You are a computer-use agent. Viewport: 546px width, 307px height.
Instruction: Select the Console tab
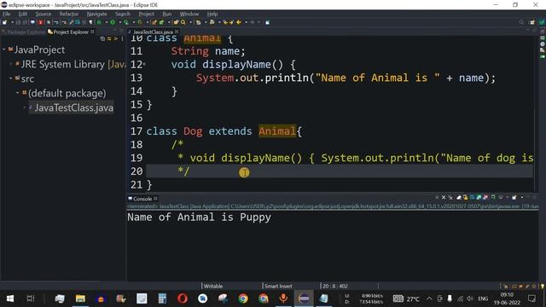tap(142, 199)
